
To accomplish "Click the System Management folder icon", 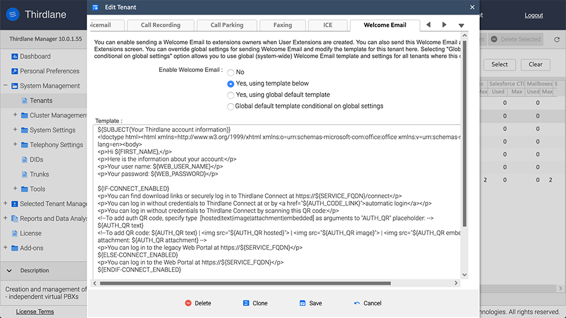I will [15, 86].
